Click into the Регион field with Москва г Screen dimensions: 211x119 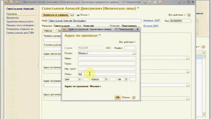click(105, 53)
